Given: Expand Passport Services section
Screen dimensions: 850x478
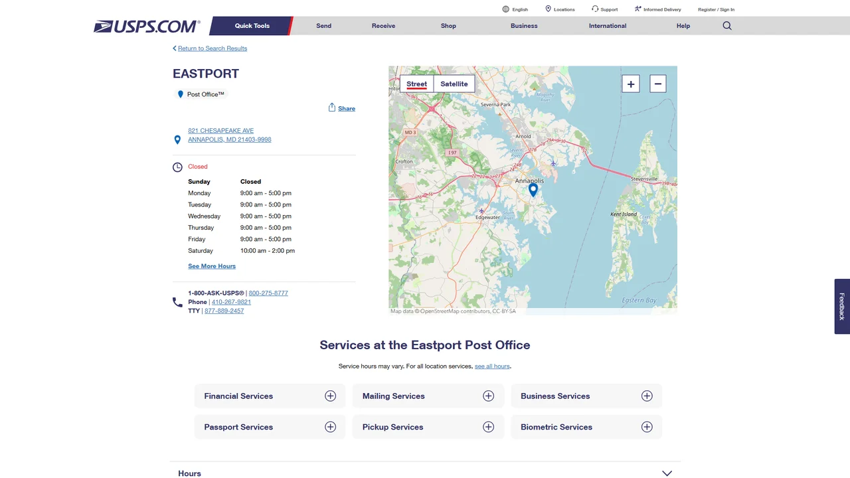Looking at the screenshot, I should click(x=270, y=427).
